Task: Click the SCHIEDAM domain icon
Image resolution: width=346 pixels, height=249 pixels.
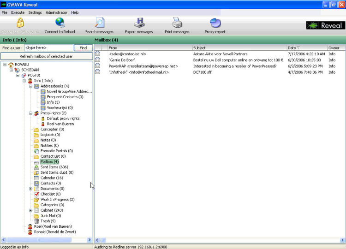Action: pyautogui.click(x=17, y=70)
